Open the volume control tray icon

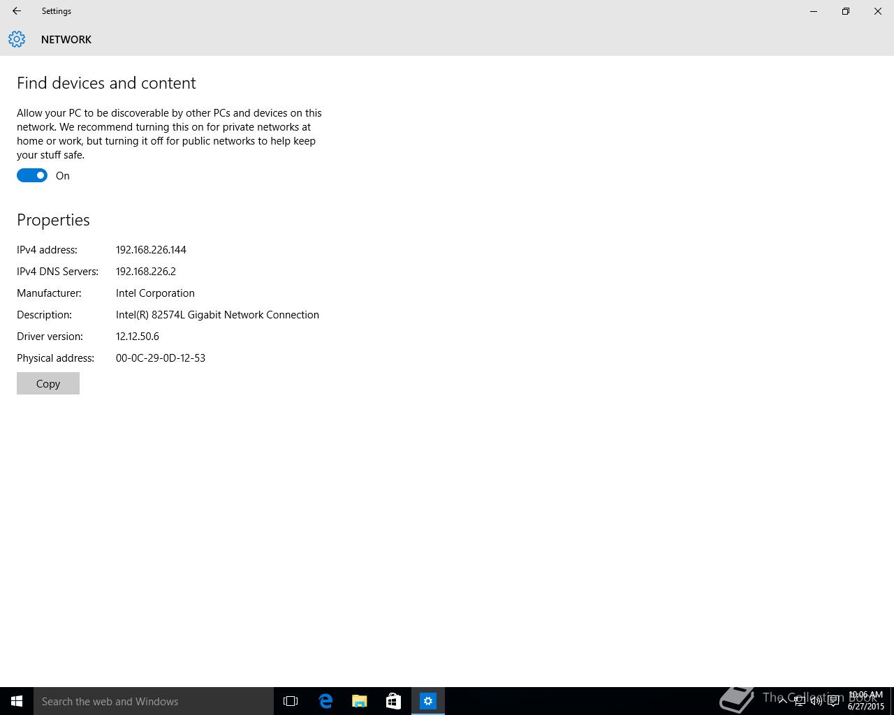coord(816,701)
